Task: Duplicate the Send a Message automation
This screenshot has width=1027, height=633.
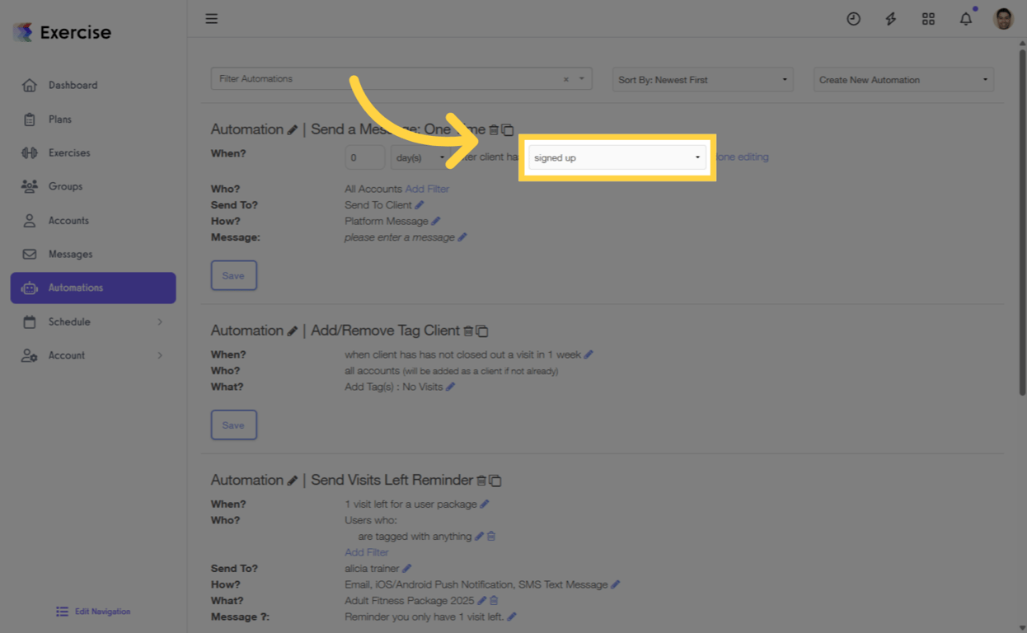Action: [508, 129]
